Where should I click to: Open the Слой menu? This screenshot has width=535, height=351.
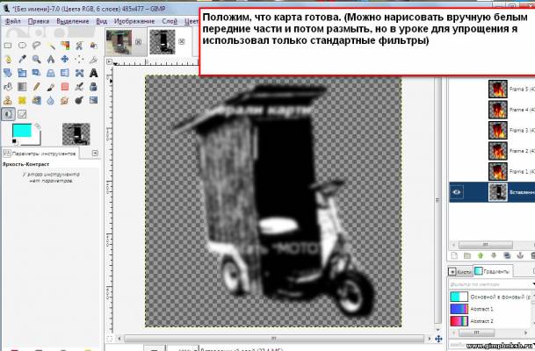170,21
